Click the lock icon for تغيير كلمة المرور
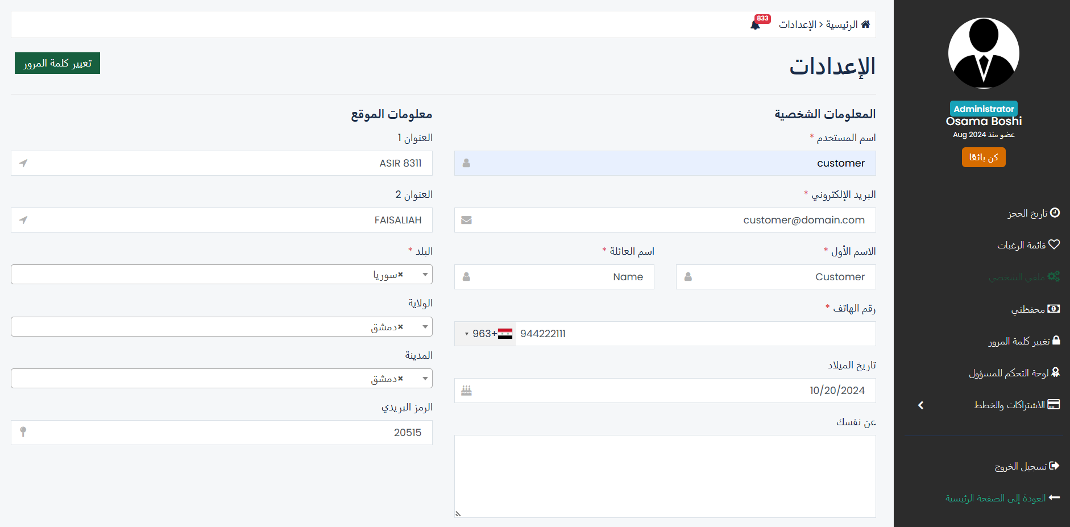 1056,341
